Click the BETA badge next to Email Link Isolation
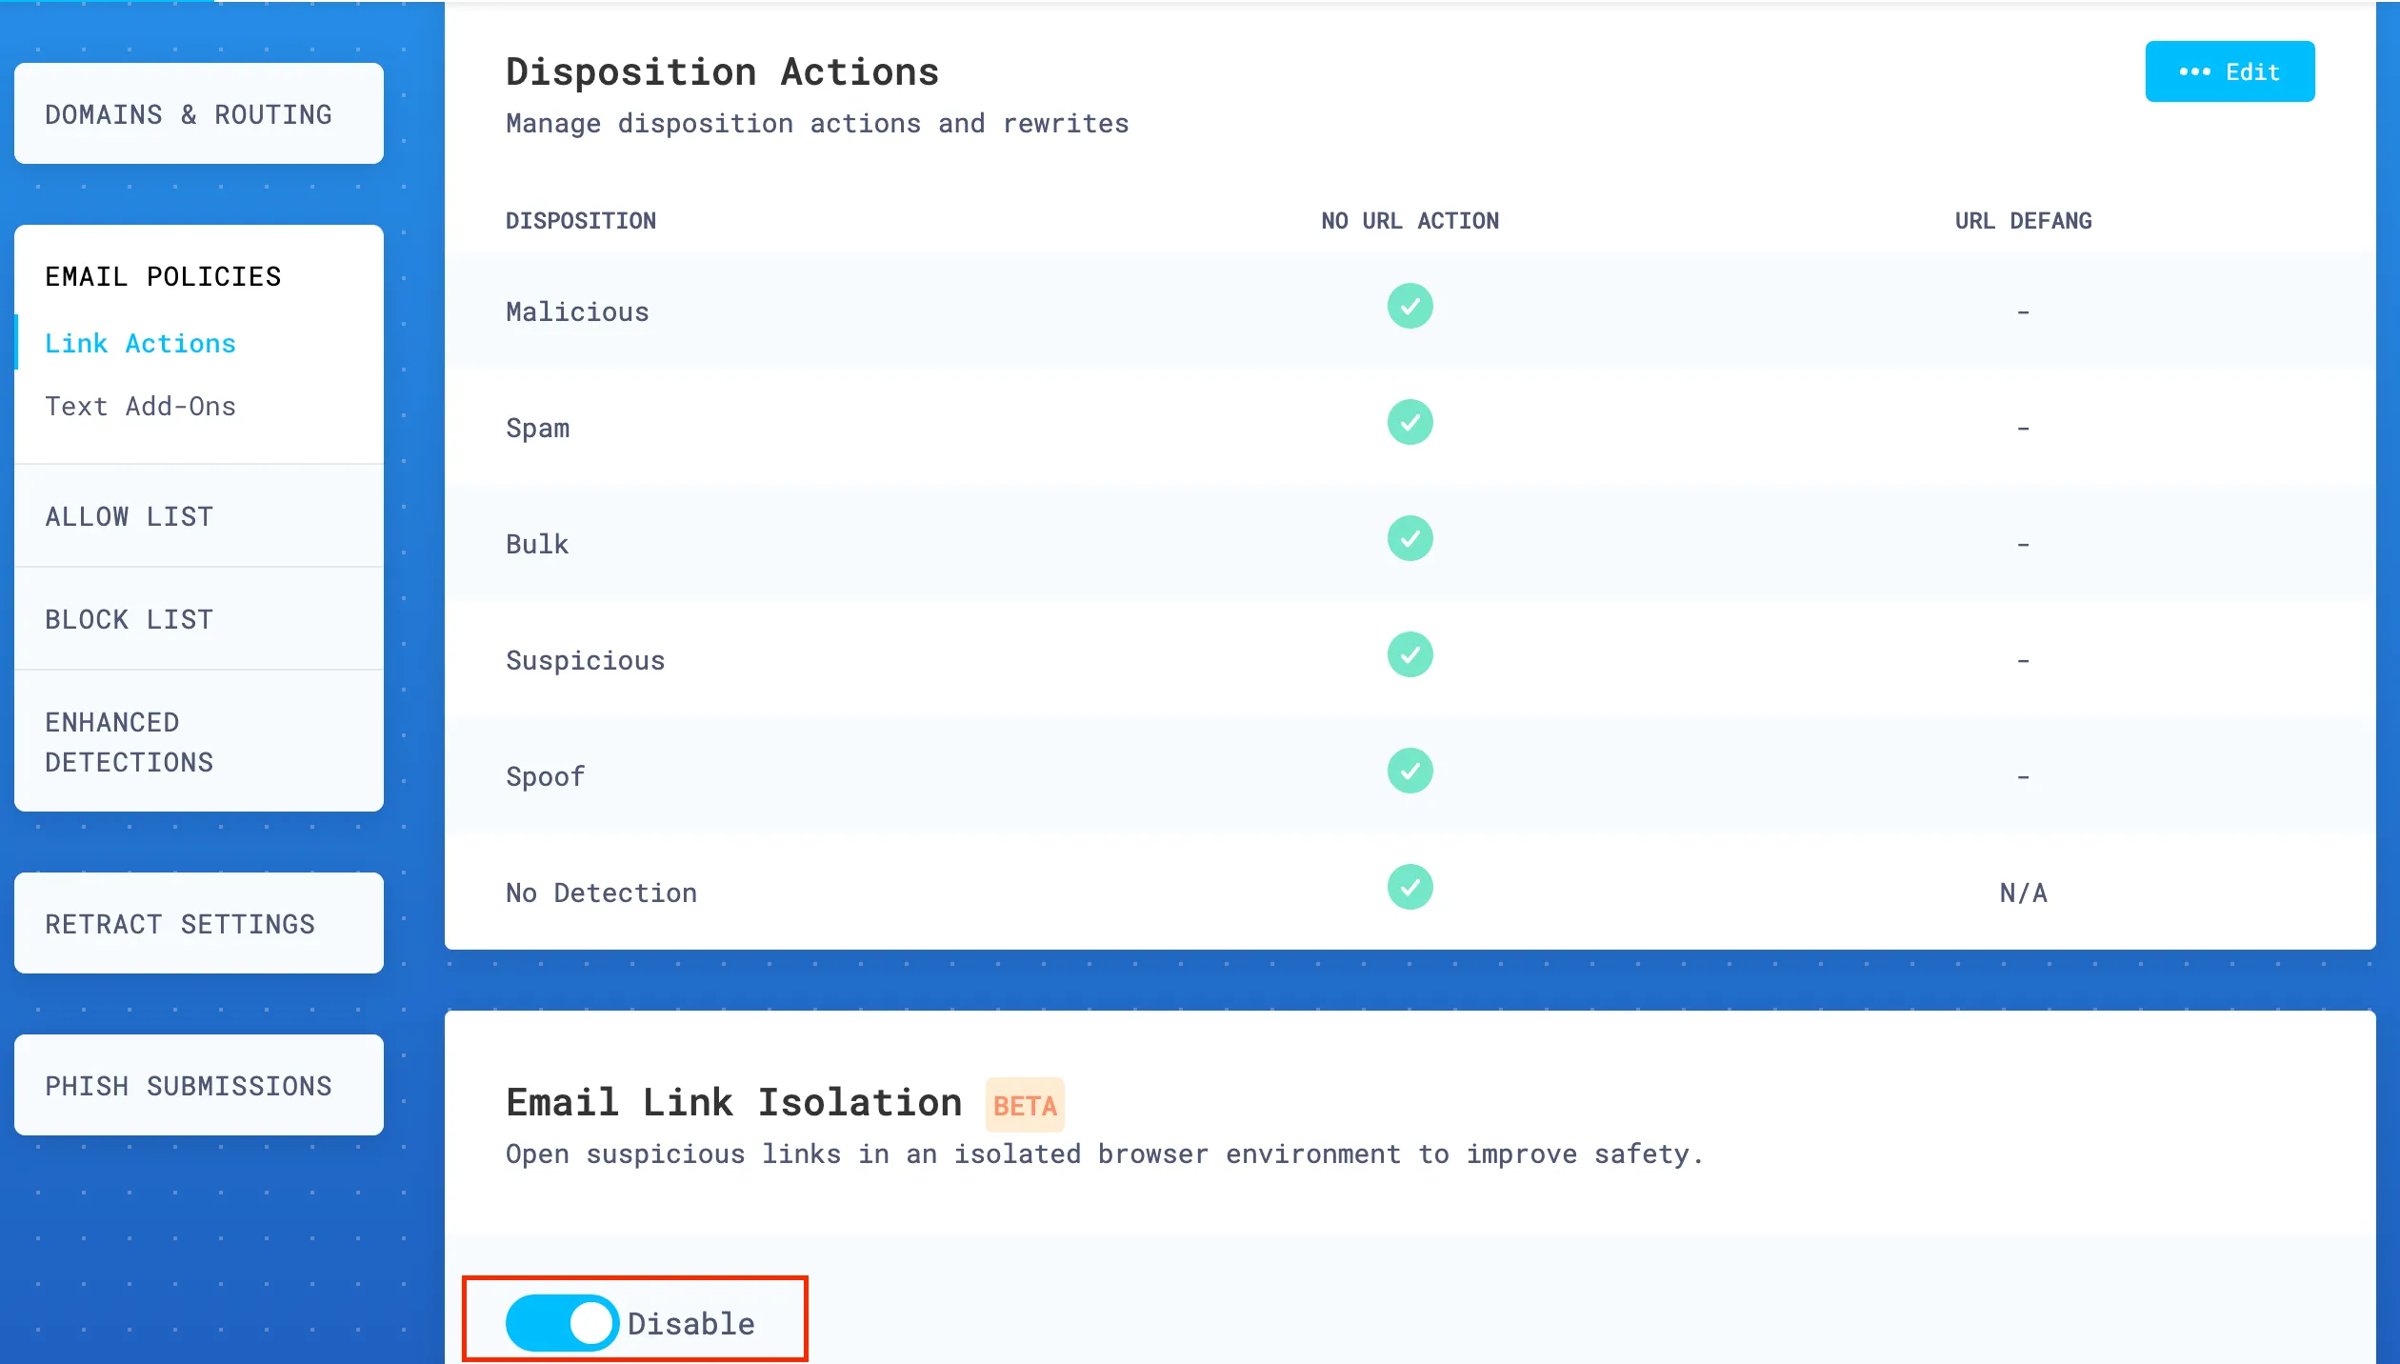This screenshot has width=2400, height=1364. coord(1024,1105)
